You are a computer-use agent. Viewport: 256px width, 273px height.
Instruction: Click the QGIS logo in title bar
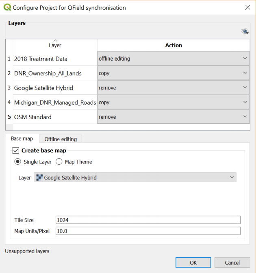[7, 7]
